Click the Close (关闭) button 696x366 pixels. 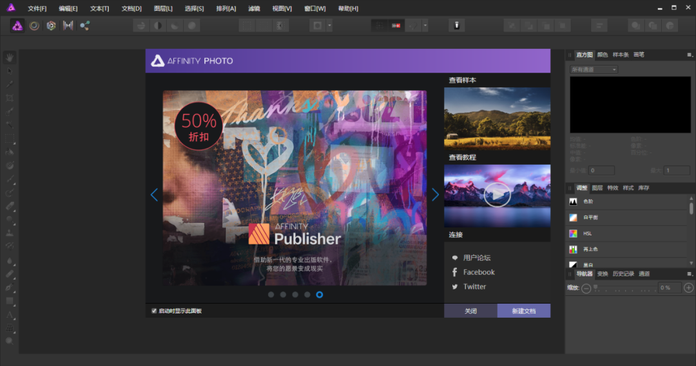pyautogui.click(x=470, y=311)
